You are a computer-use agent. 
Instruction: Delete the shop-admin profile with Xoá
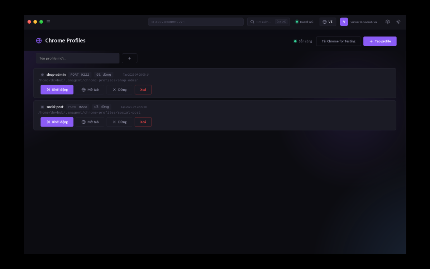pos(143,90)
